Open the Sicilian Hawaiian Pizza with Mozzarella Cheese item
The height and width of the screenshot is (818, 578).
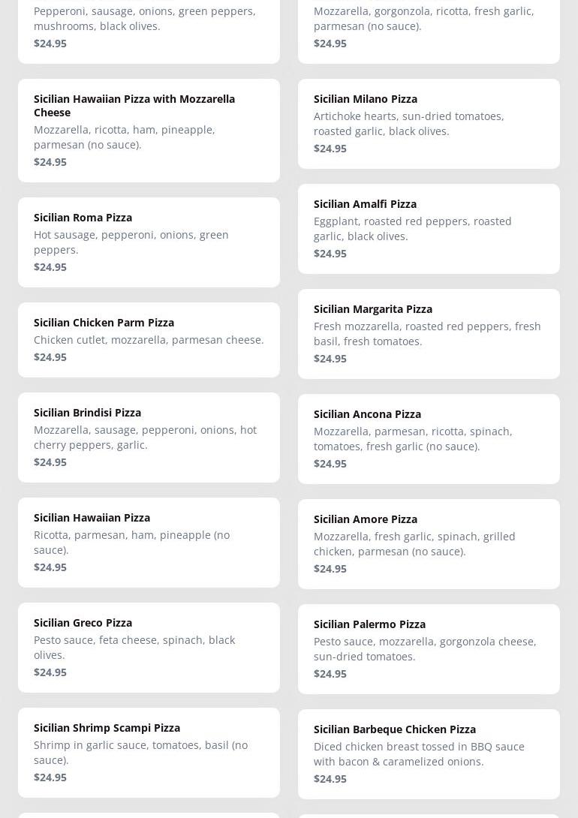tap(134, 105)
